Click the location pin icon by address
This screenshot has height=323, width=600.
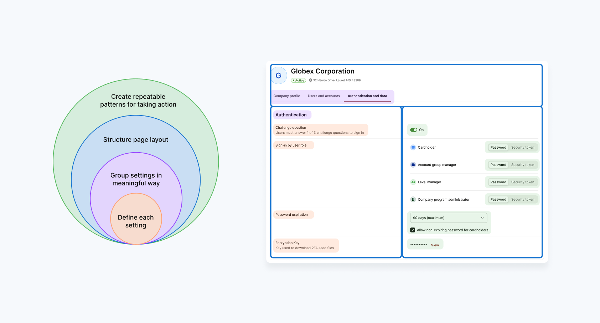tap(310, 81)
